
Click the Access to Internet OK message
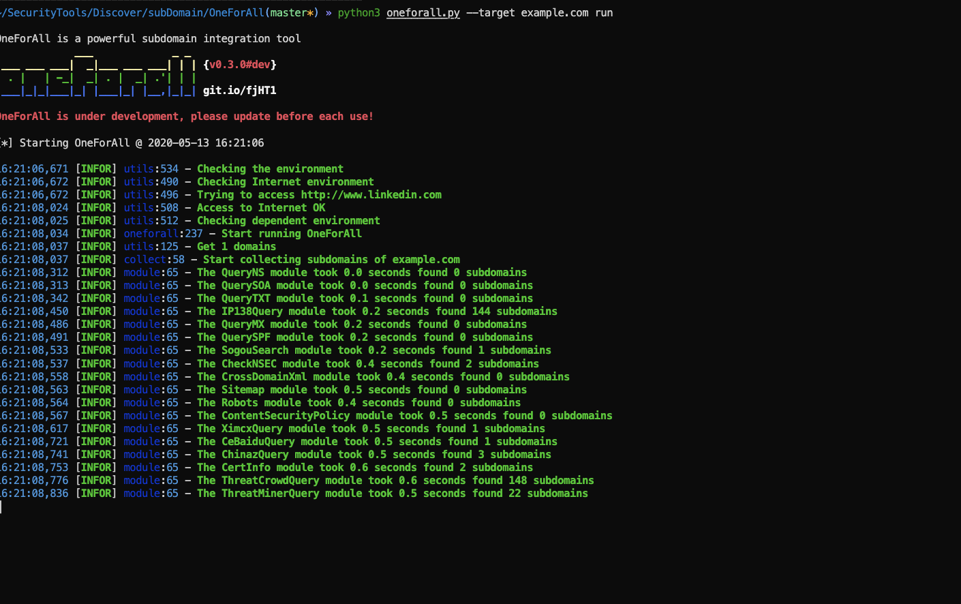point(261,208)
